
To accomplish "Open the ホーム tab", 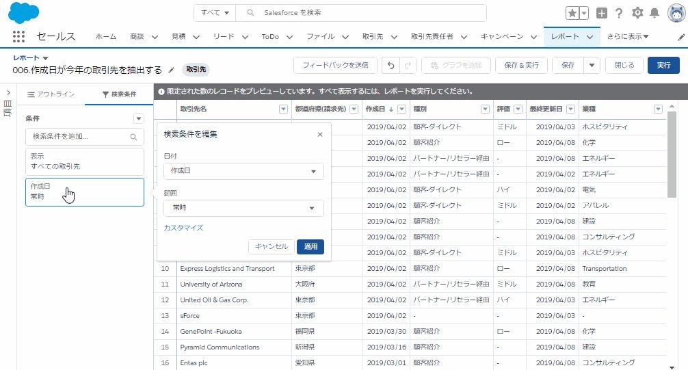I will (x=106, y=36).
